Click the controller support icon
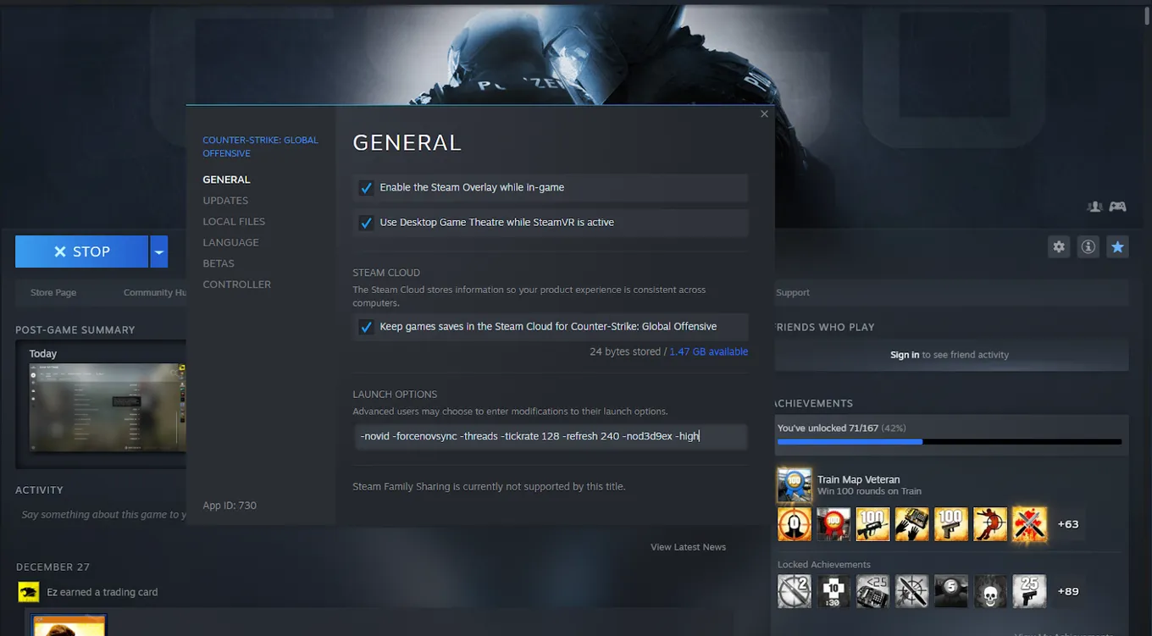Viewport: 1152px width, 636px height. click(1118, 207)
